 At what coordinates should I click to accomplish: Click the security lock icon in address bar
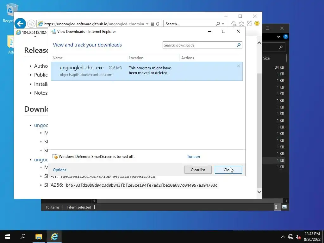pyautogui.click(x=152, y=24)
